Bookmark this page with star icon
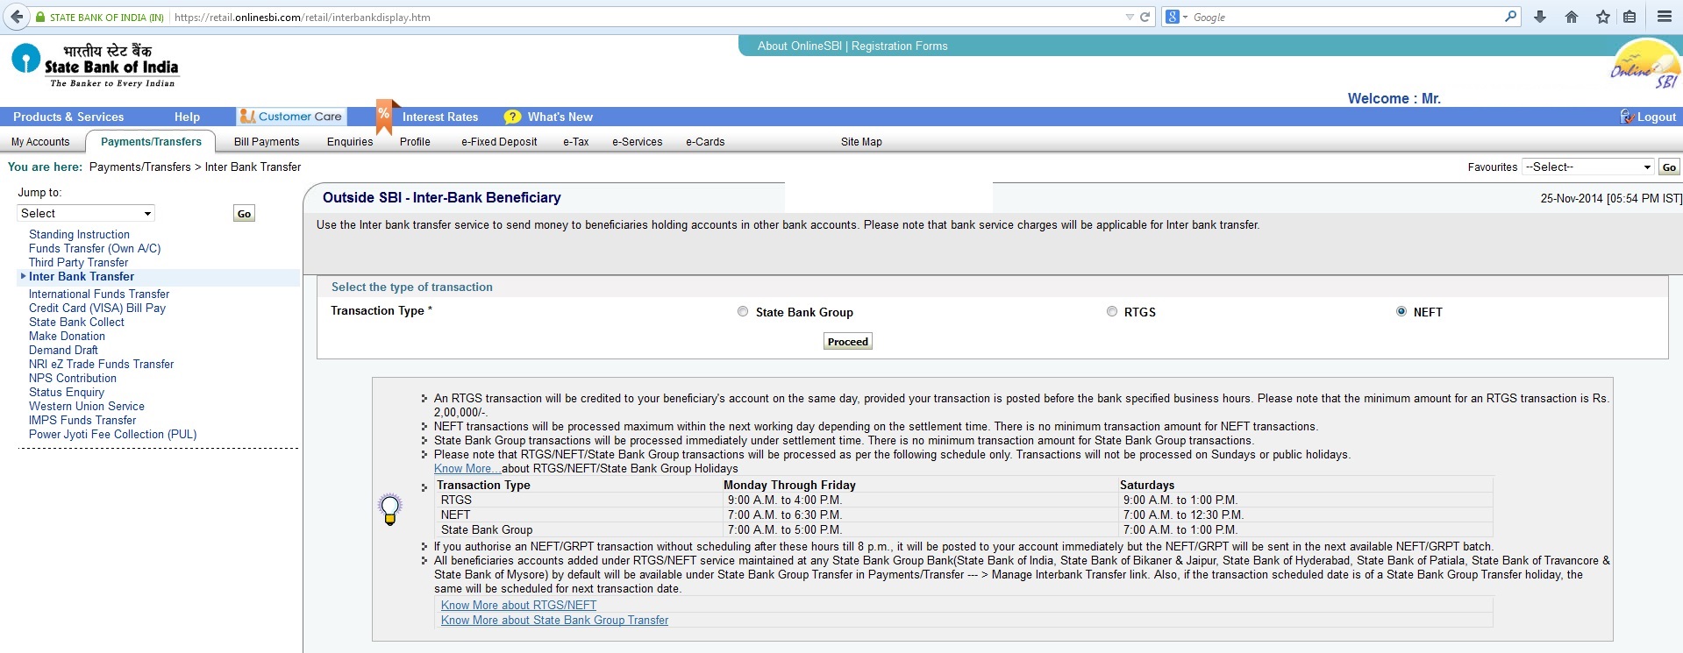Viewport: 1683px width, 653px height. click(1603, 17)
